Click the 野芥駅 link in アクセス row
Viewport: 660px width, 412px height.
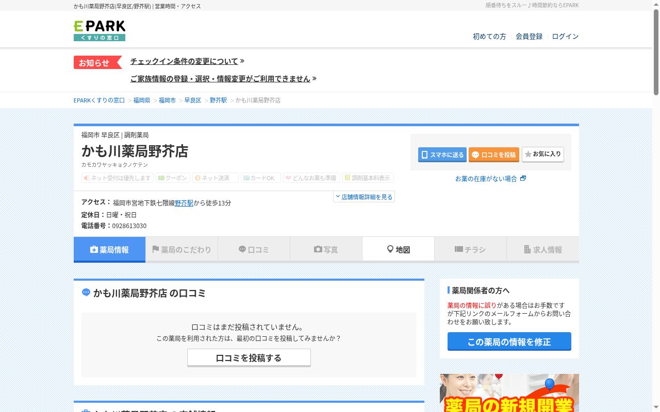[x=184, y=203]
